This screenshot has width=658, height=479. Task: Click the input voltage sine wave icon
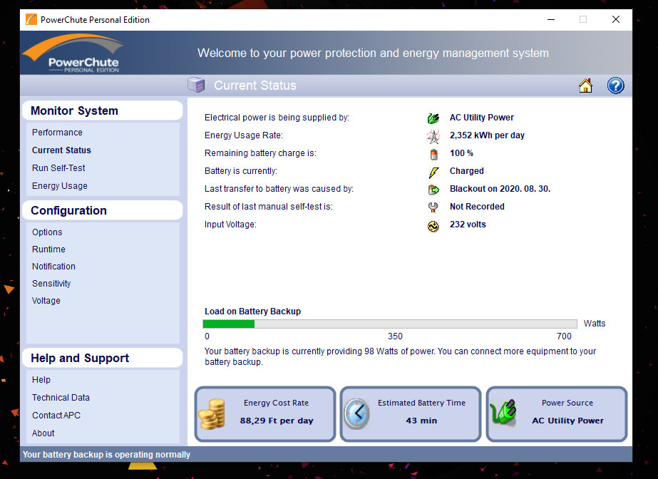(x=433, y=226)
